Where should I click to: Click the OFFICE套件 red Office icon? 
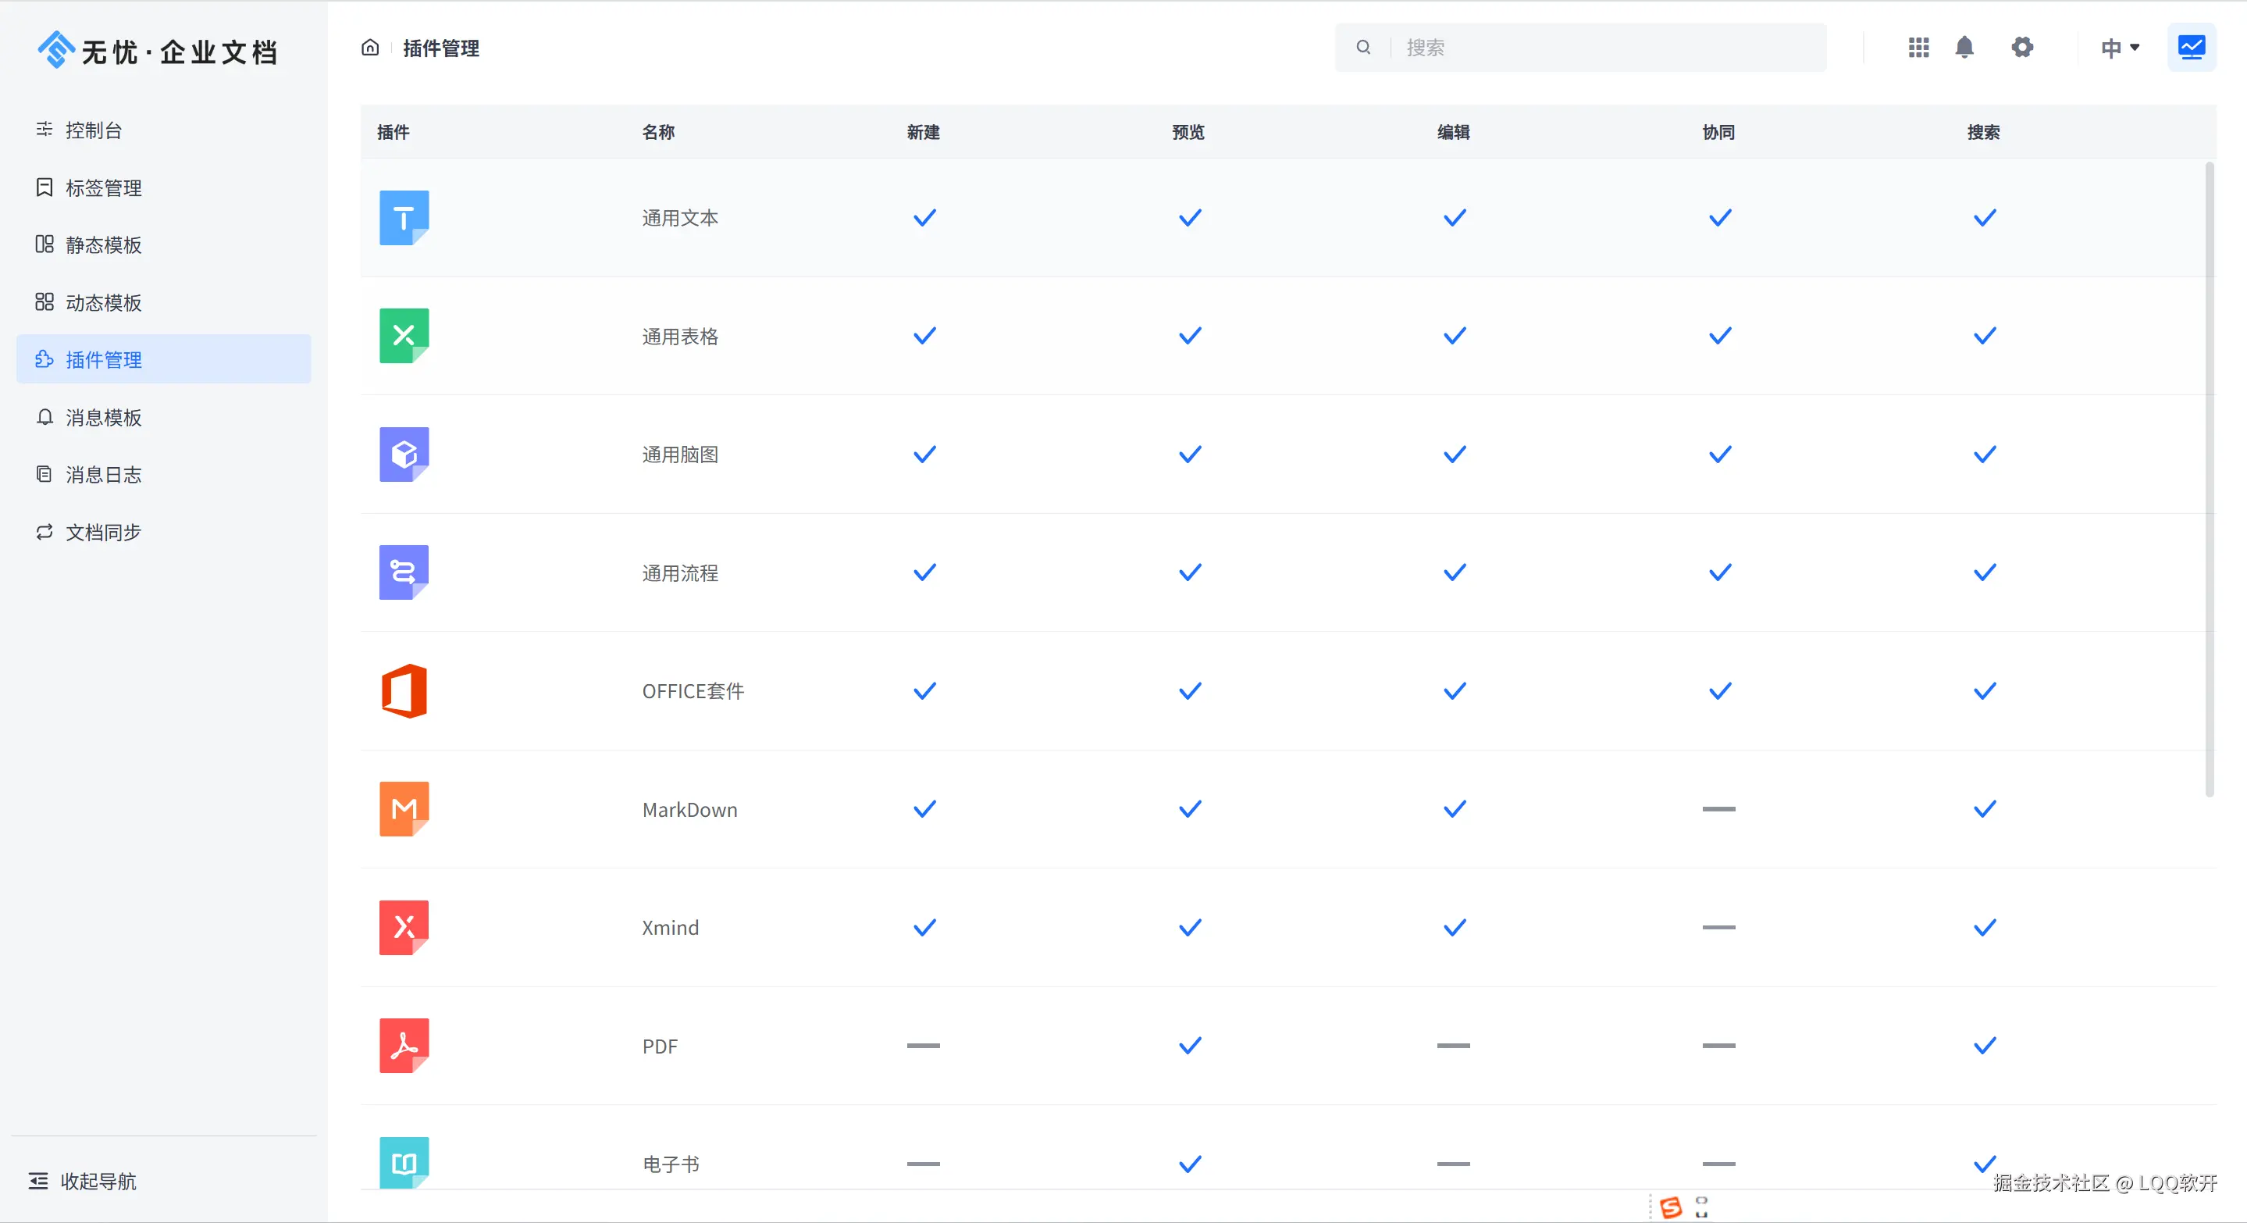[x=404, y=691]
